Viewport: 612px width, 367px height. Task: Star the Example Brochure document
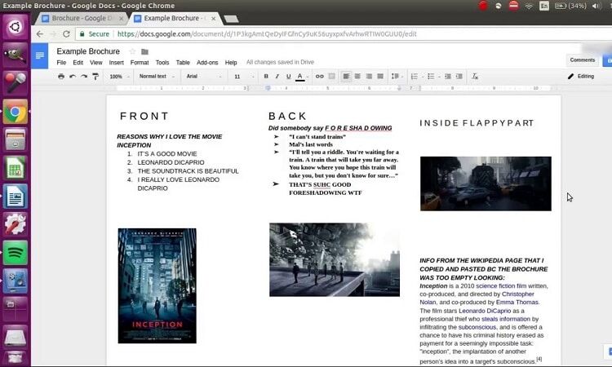coord(132,51)
